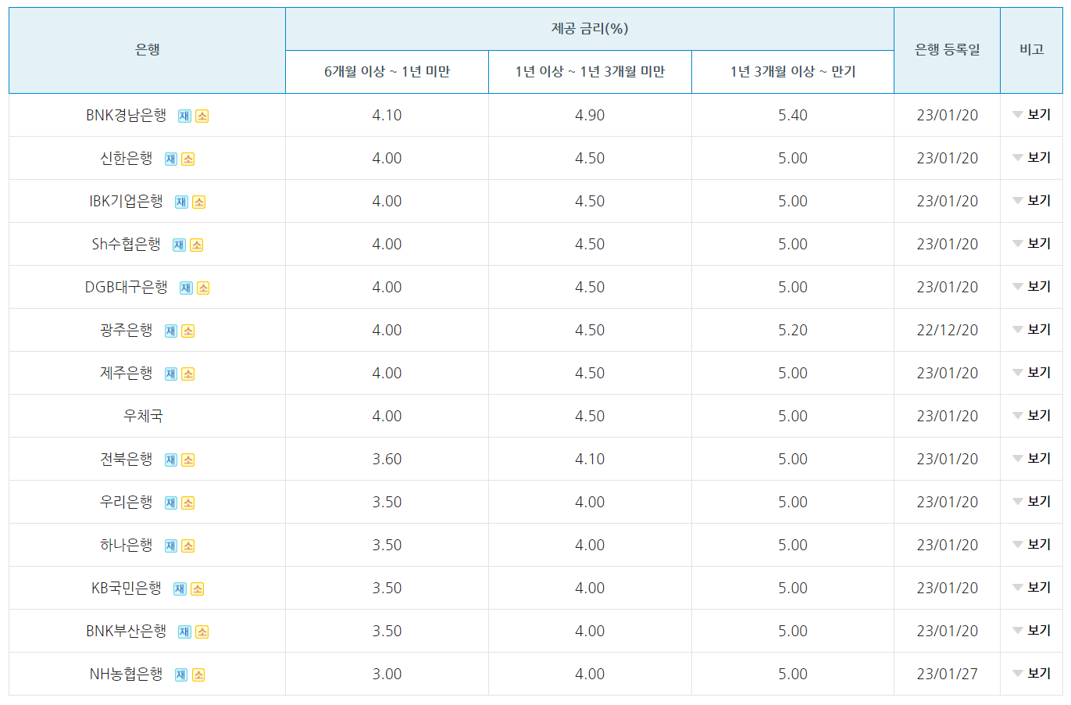
Task: Select the 재 badge beside 우리은행
Action: (x=171, y=502)
